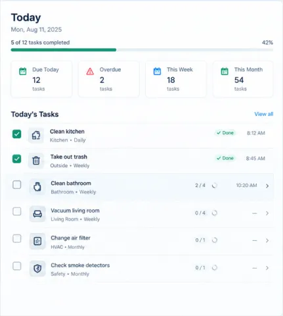Open Vacuum living room details chevron
This screenshot has height=316, width=283.
tap(267, 213)
